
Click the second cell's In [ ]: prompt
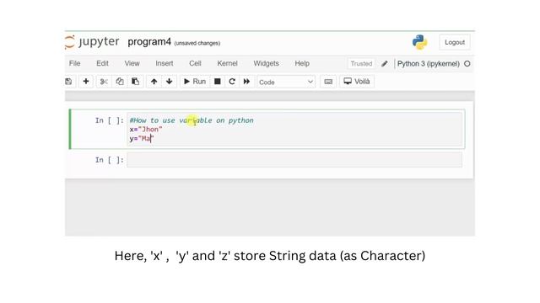109,160
